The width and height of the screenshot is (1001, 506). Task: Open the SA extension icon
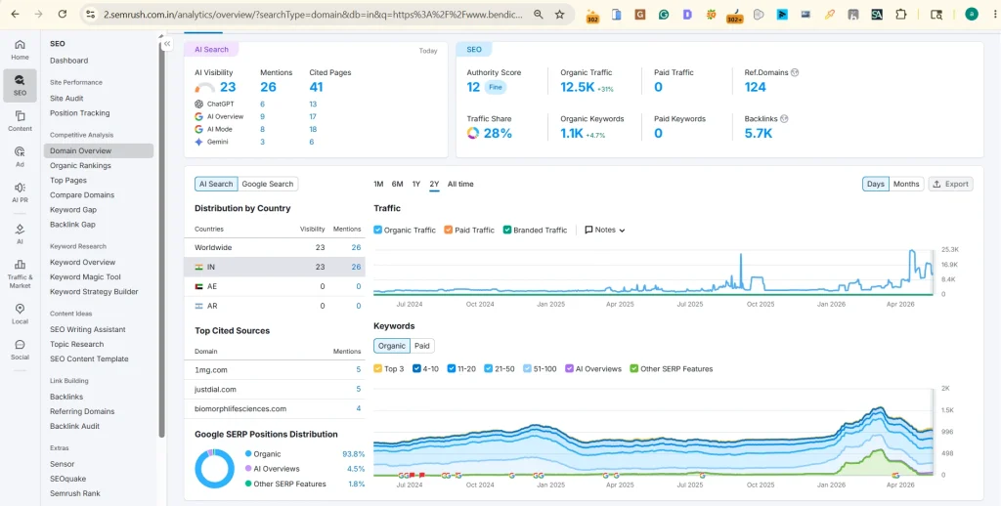(x=877, y=14)
